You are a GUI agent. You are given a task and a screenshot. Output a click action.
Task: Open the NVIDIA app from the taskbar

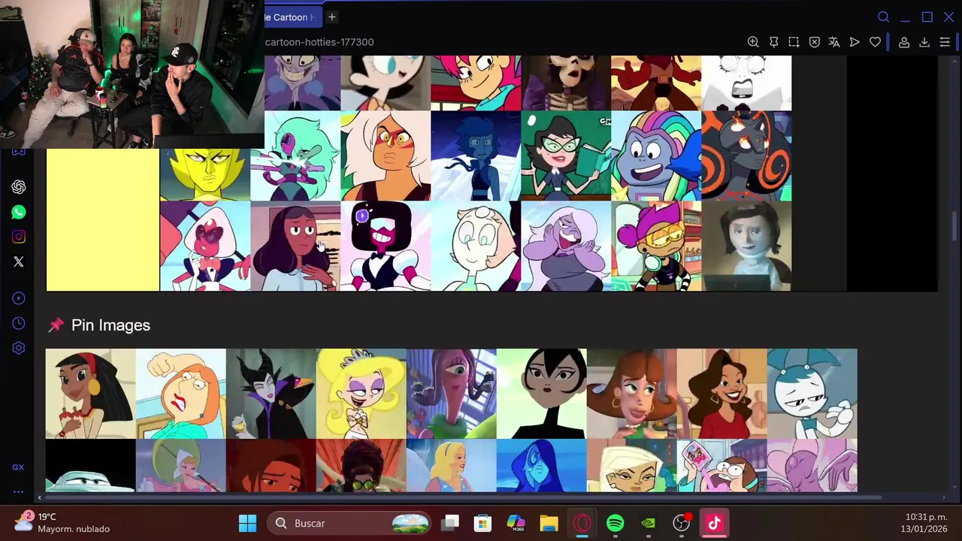[x=648, y=523]
